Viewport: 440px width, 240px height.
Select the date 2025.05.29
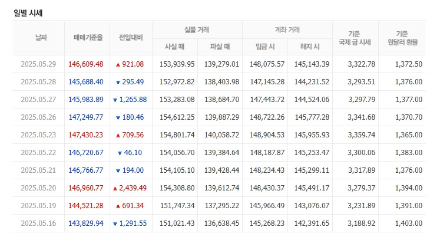[38, 64]
